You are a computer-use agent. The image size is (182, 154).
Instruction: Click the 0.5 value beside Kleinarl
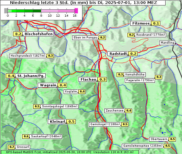71,122
